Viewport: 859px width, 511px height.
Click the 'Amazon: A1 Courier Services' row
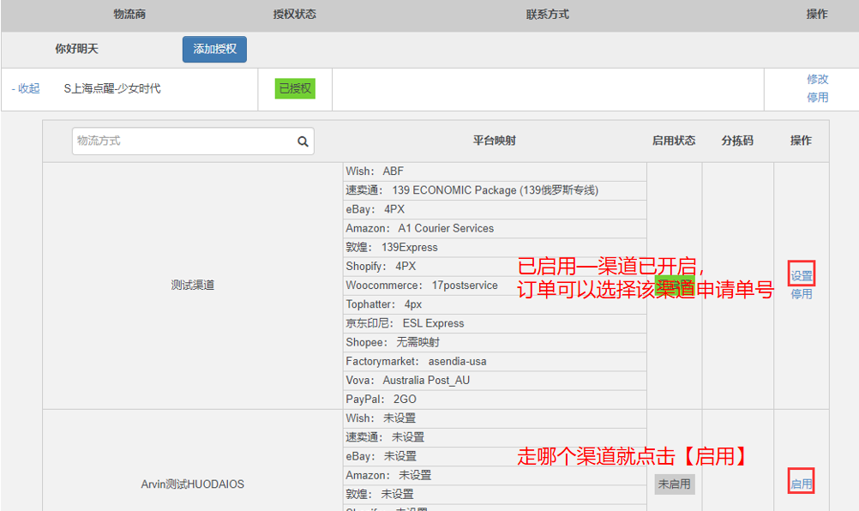click(495, 228)
